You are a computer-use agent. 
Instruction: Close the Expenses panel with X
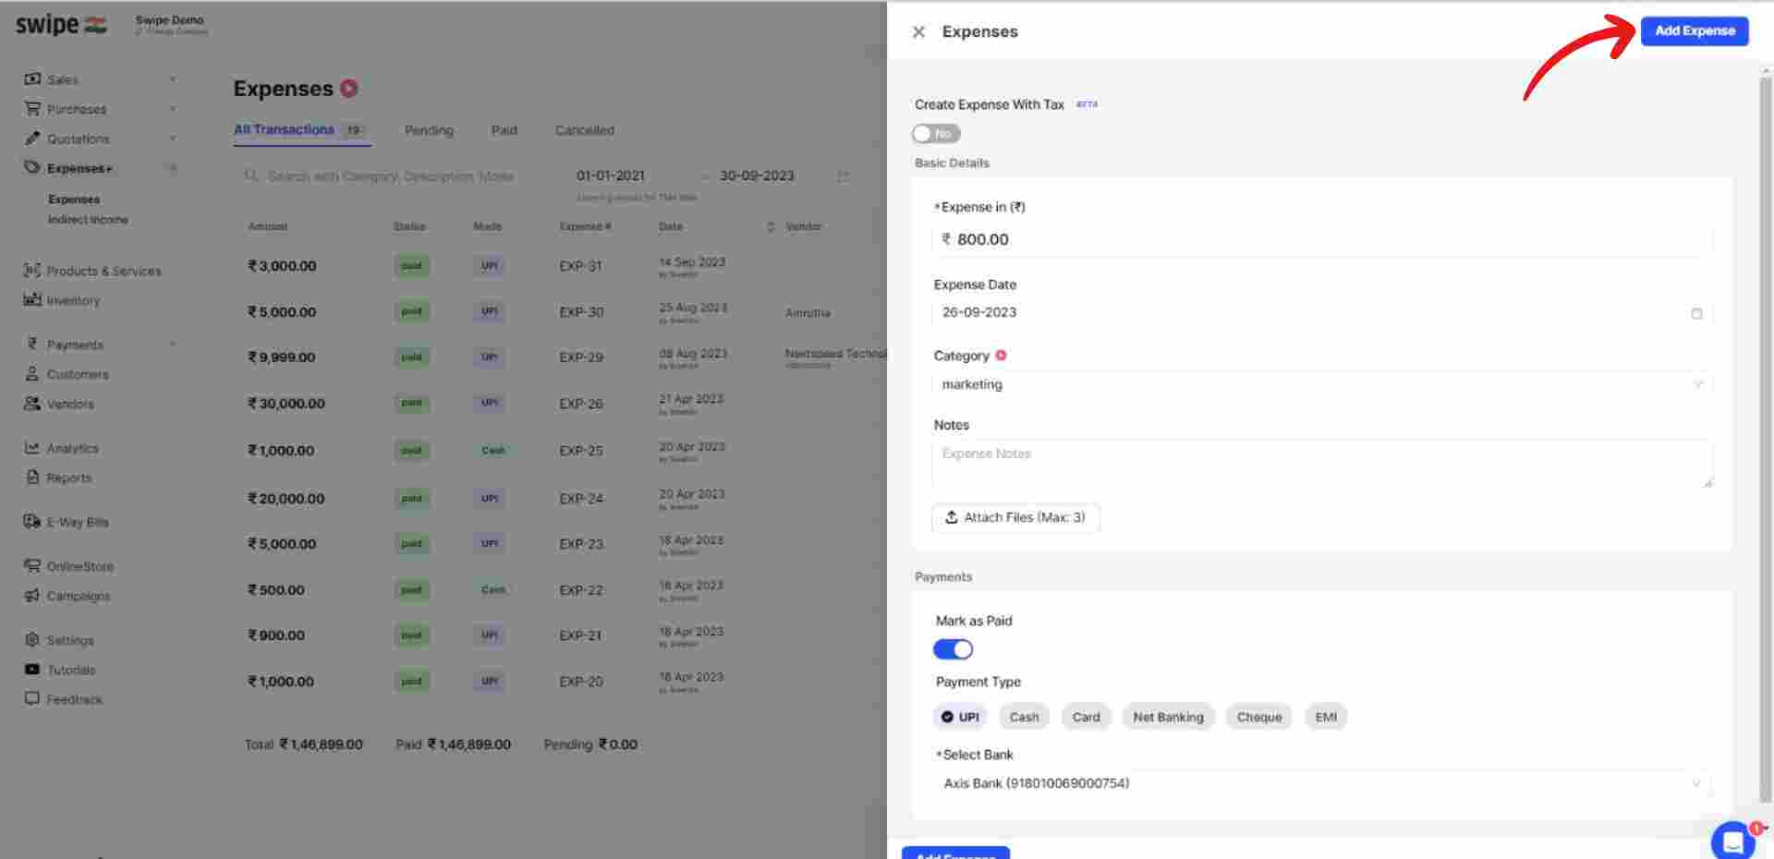pyautogui.click(x=918, y=31)
